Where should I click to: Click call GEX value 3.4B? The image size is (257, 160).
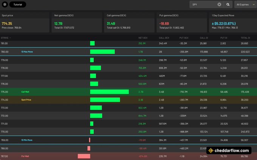[161, 92]
